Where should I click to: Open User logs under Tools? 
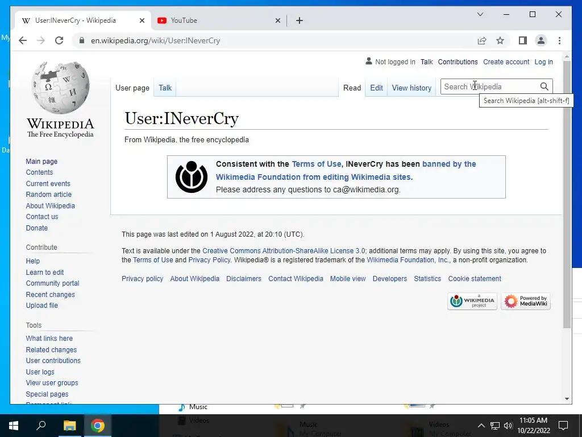point(40,372)
